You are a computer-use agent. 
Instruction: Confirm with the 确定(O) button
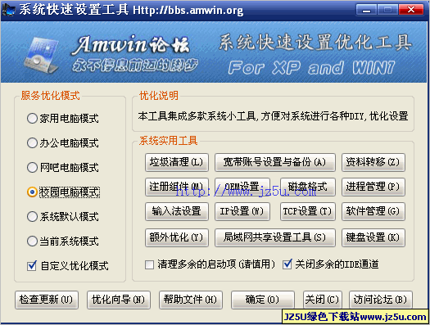263,300
